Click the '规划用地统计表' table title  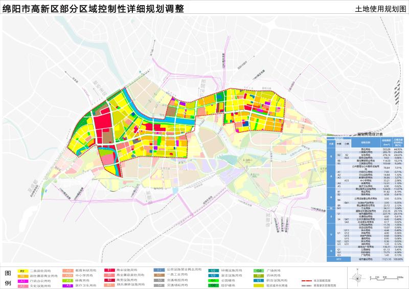pyautogui.click(x=370, y=134)
